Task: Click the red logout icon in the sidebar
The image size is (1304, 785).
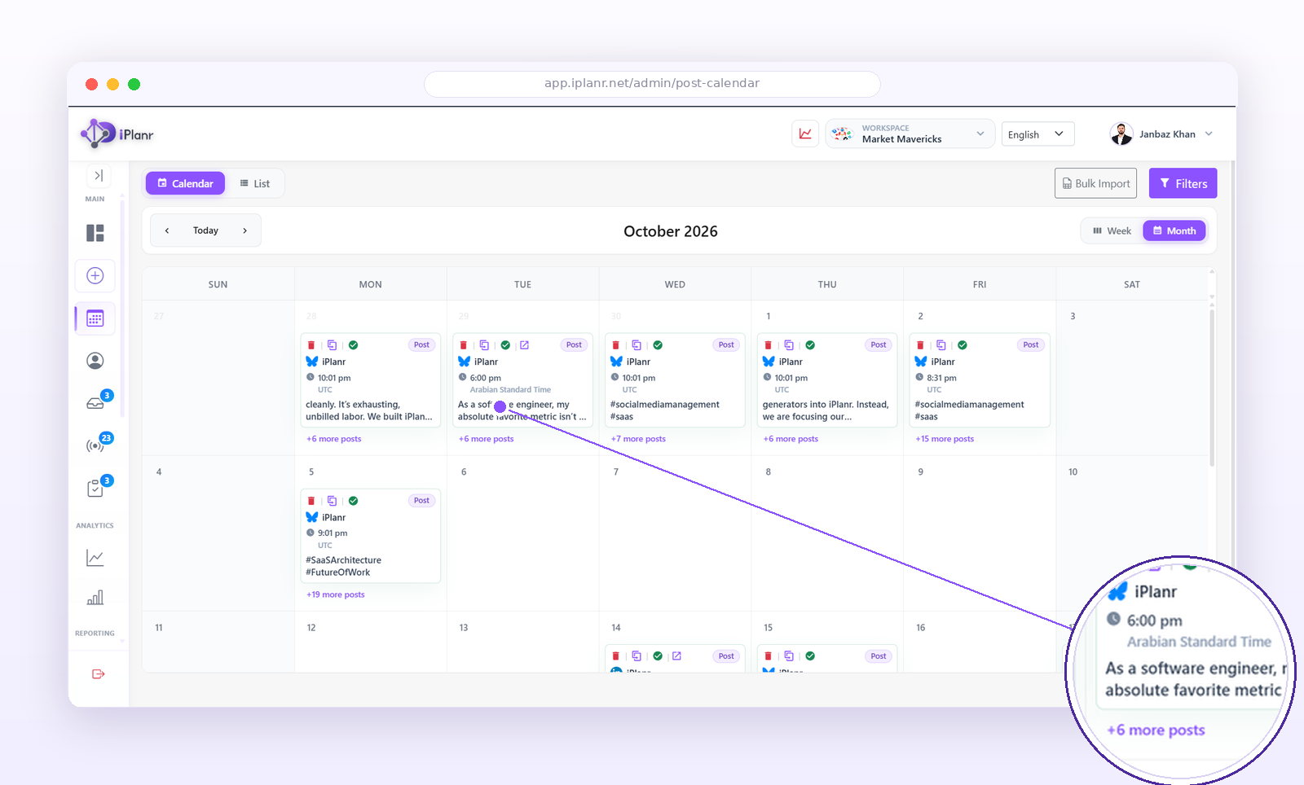Action: pyautogui.click(x=99, y=673)
